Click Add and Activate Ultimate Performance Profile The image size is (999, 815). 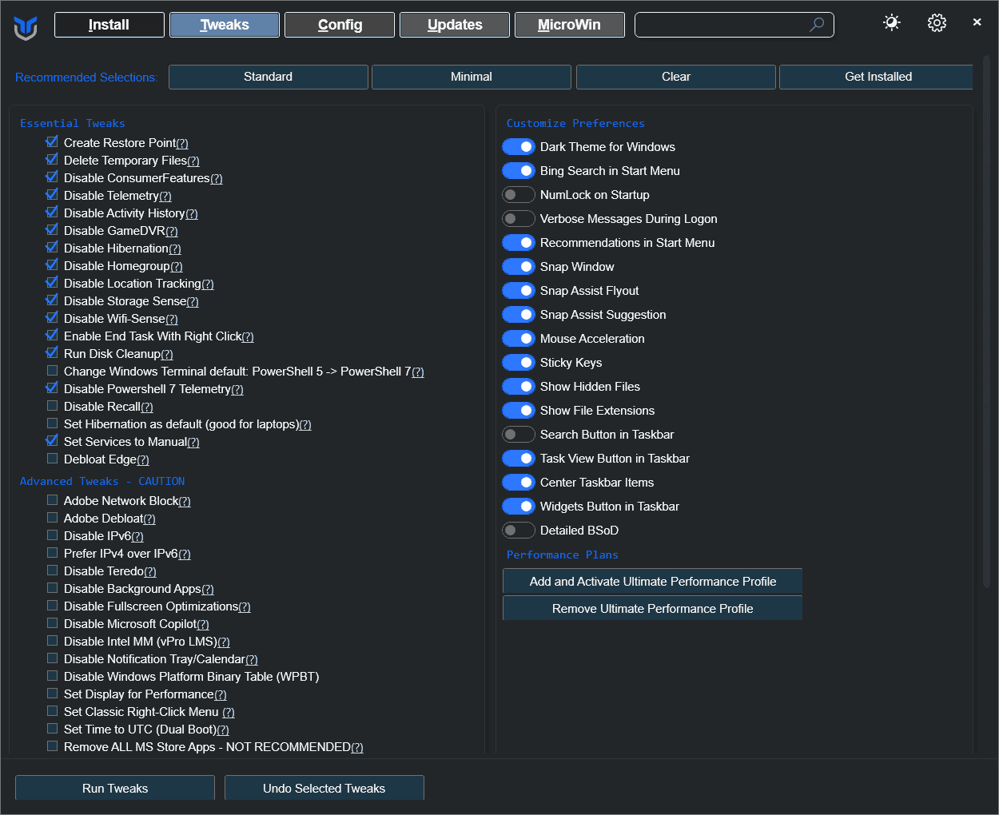pos(652,582)
